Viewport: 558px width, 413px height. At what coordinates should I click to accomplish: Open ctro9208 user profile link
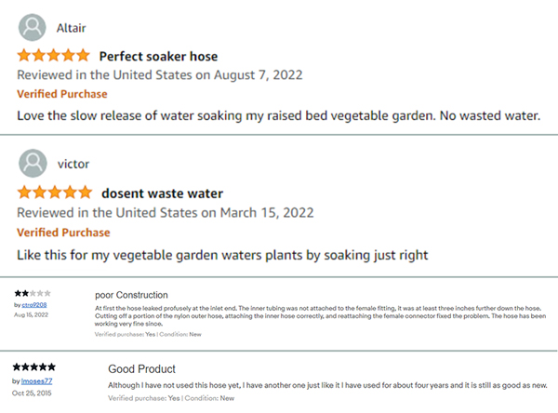[34, 305]
